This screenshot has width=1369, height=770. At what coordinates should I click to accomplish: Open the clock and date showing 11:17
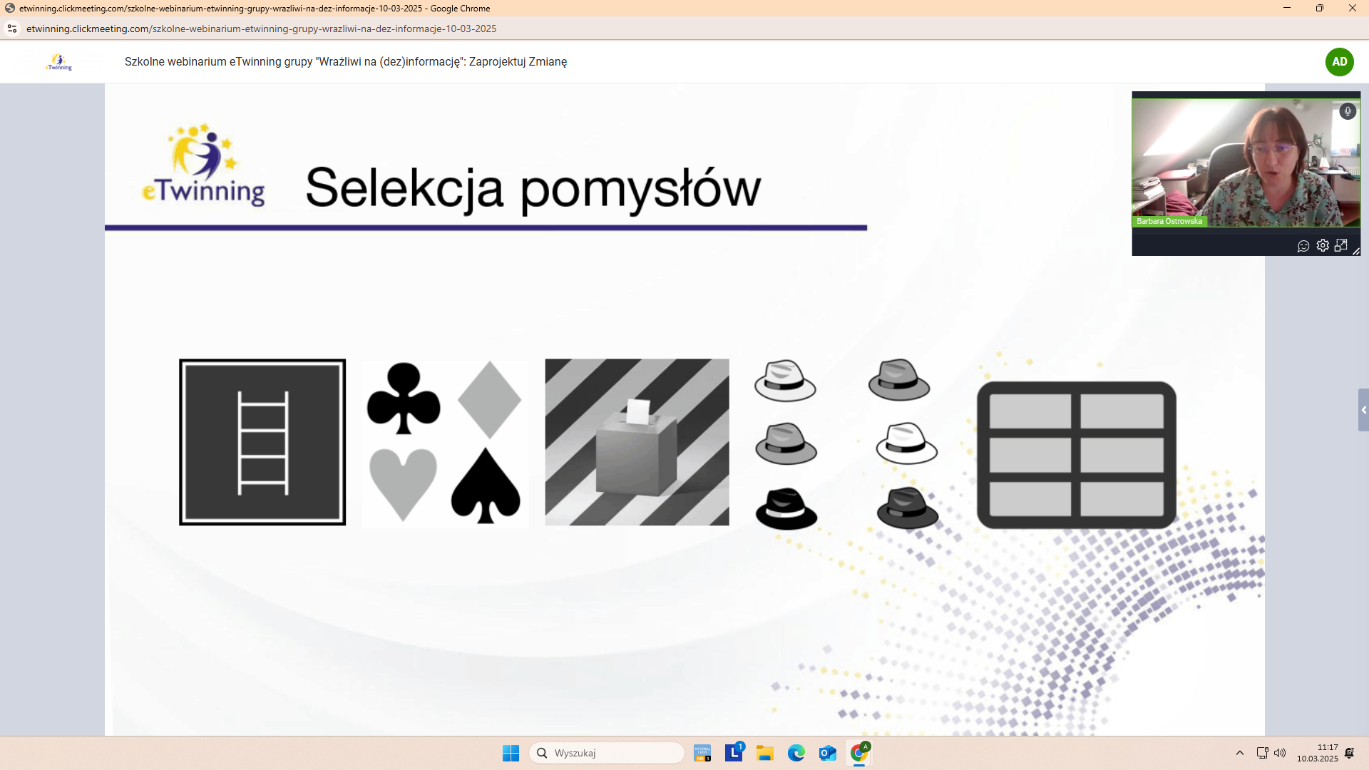point(1318,753)
